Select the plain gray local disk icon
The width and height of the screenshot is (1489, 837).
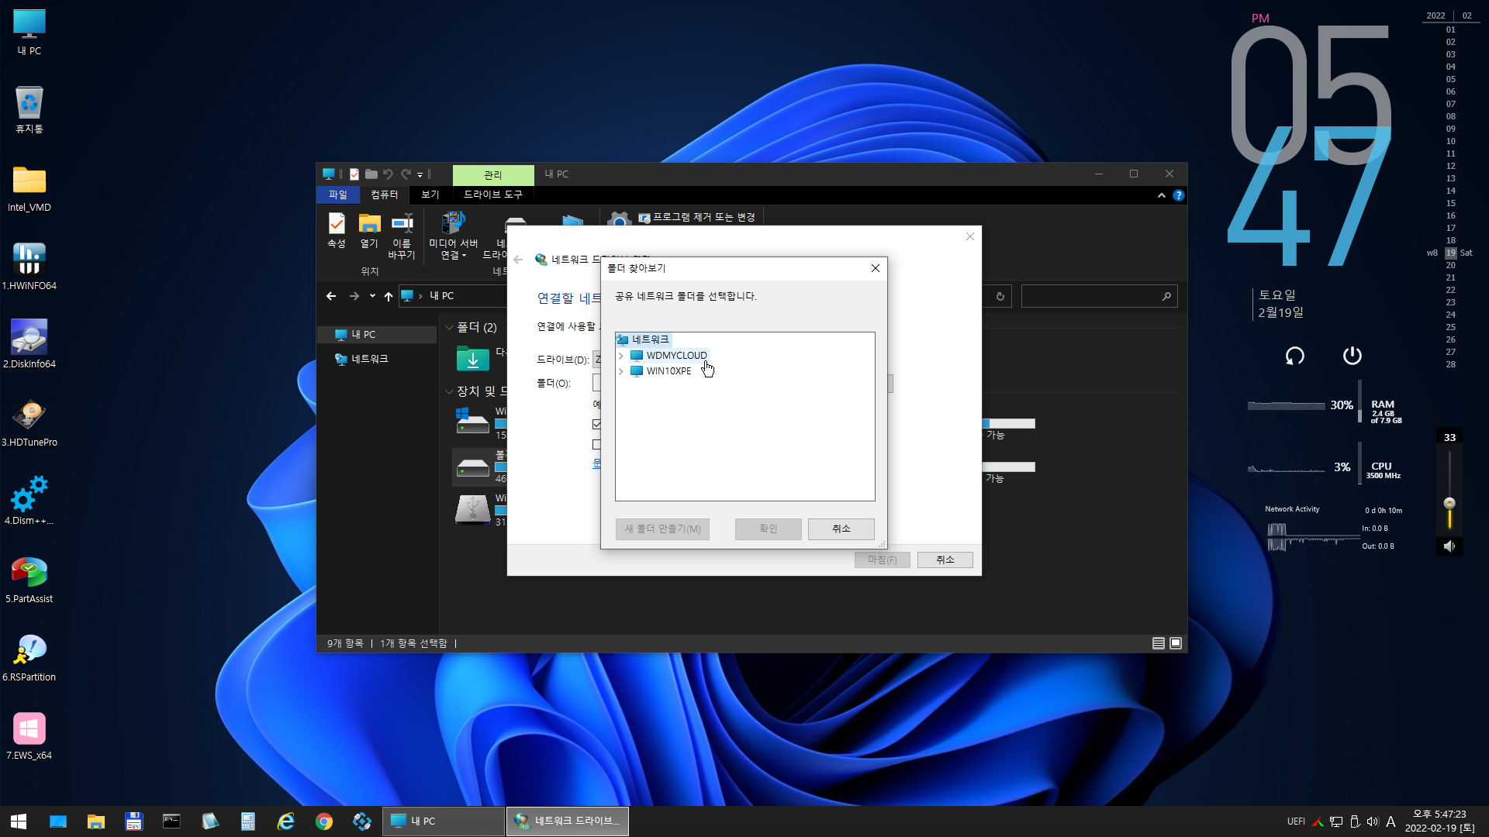pos(472,467)
